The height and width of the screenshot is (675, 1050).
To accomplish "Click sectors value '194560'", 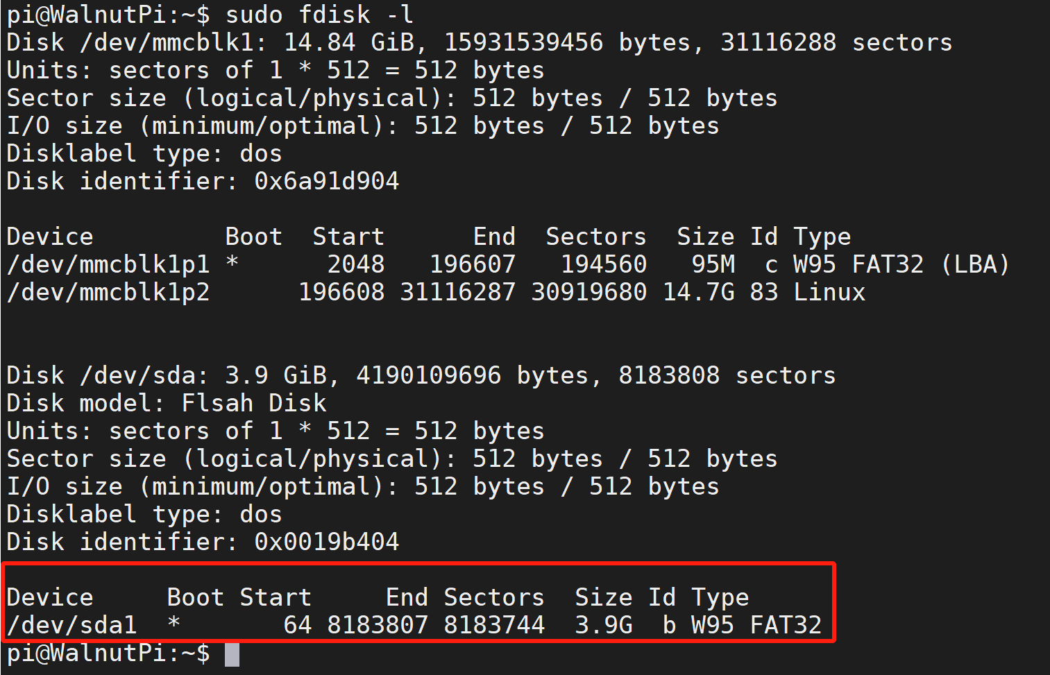I will 604,264.
